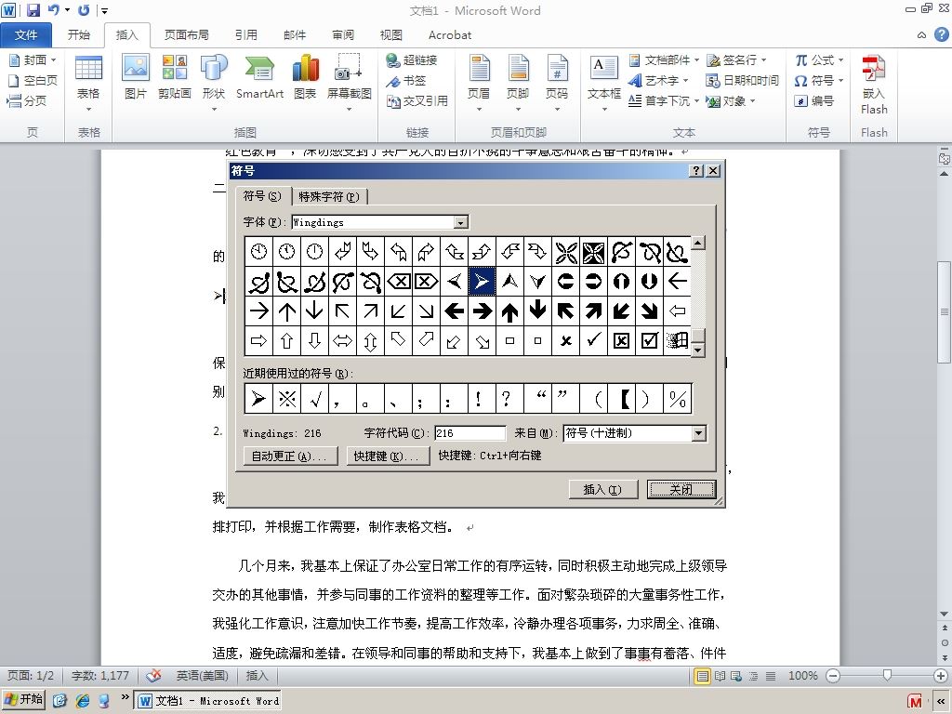This screenshot has width=952, height=714.
Task: Click the Insert (插入) button in the dialog
Action: [602, 489]
